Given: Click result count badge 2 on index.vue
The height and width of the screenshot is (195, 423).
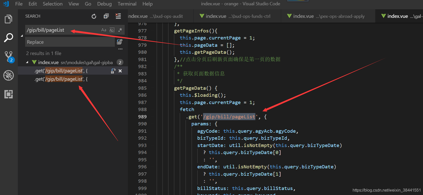Looking at the screenshot, I should 120,62.
